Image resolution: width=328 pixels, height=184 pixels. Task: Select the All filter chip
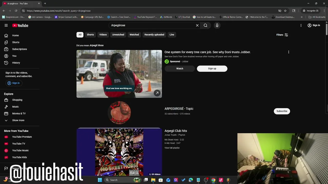(80, 34)
